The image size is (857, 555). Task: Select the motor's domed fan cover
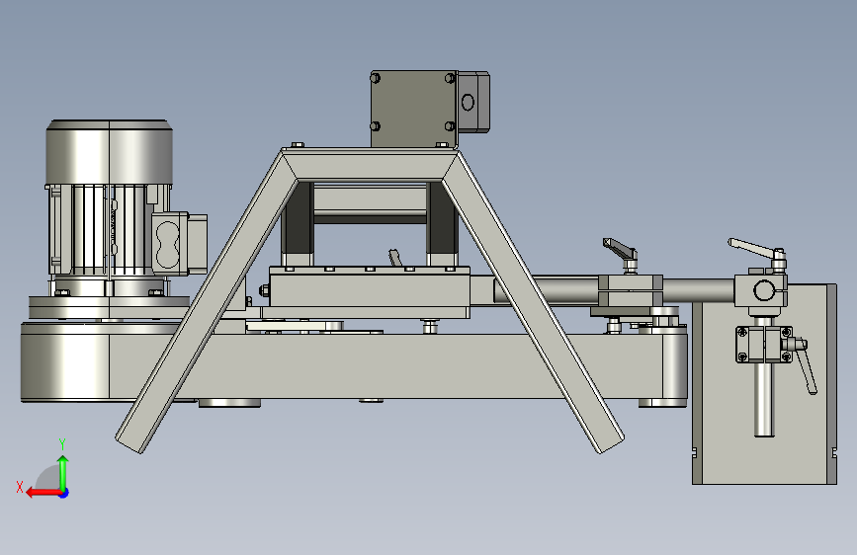click(x=110, y=152)
